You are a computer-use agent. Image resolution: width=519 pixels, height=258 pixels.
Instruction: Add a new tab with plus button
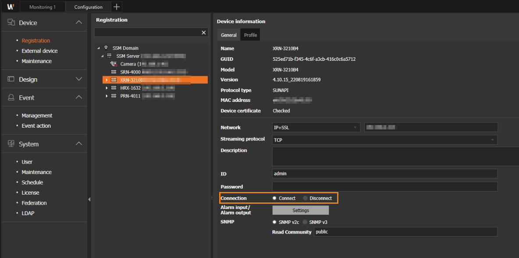(x=117, y=7)
